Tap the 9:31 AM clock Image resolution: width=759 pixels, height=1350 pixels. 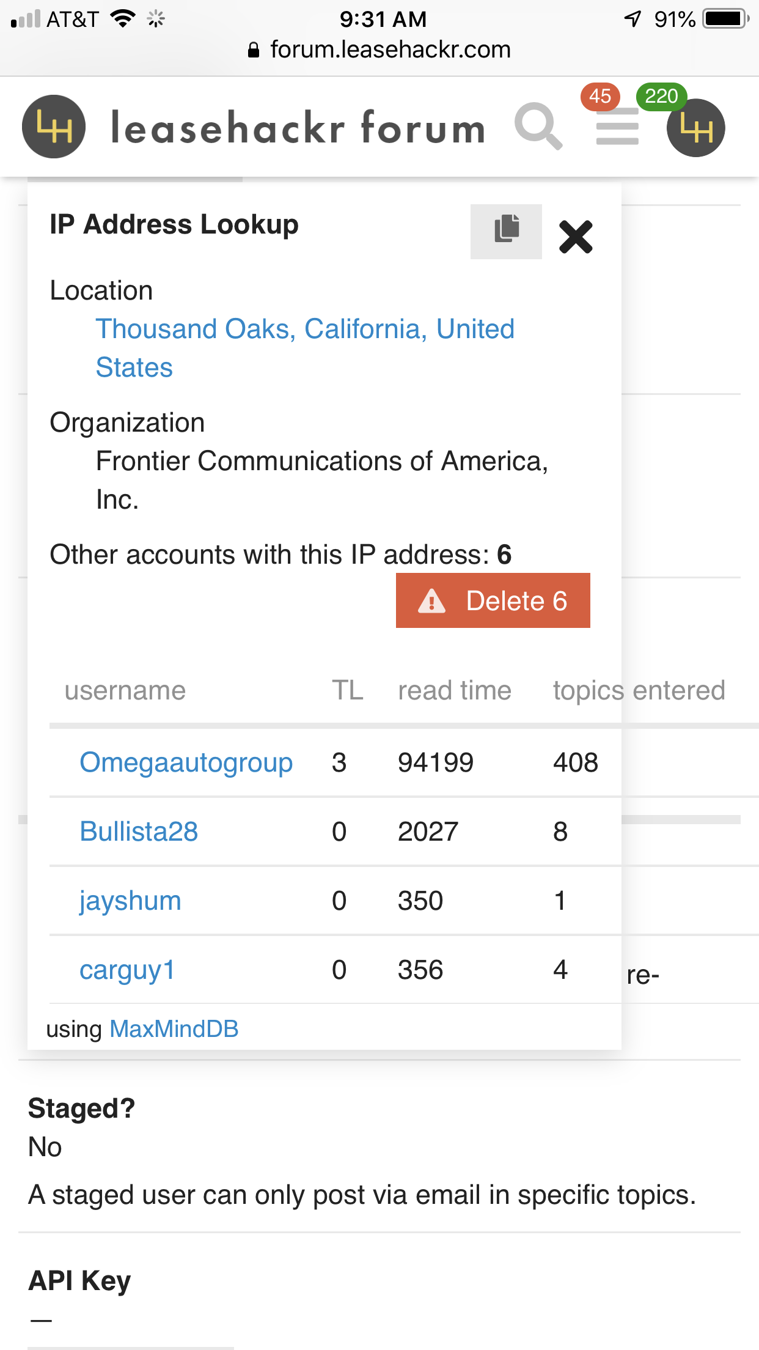pyautogui.click(x=383, y=19)
